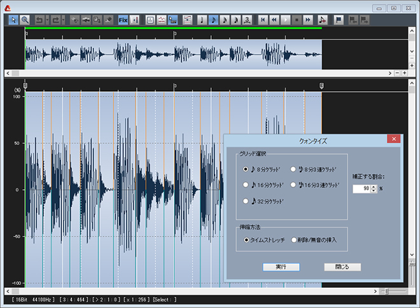420x308 pixels.
Task: Close the クォンタイズ dialog with red X
Action: 394,139
